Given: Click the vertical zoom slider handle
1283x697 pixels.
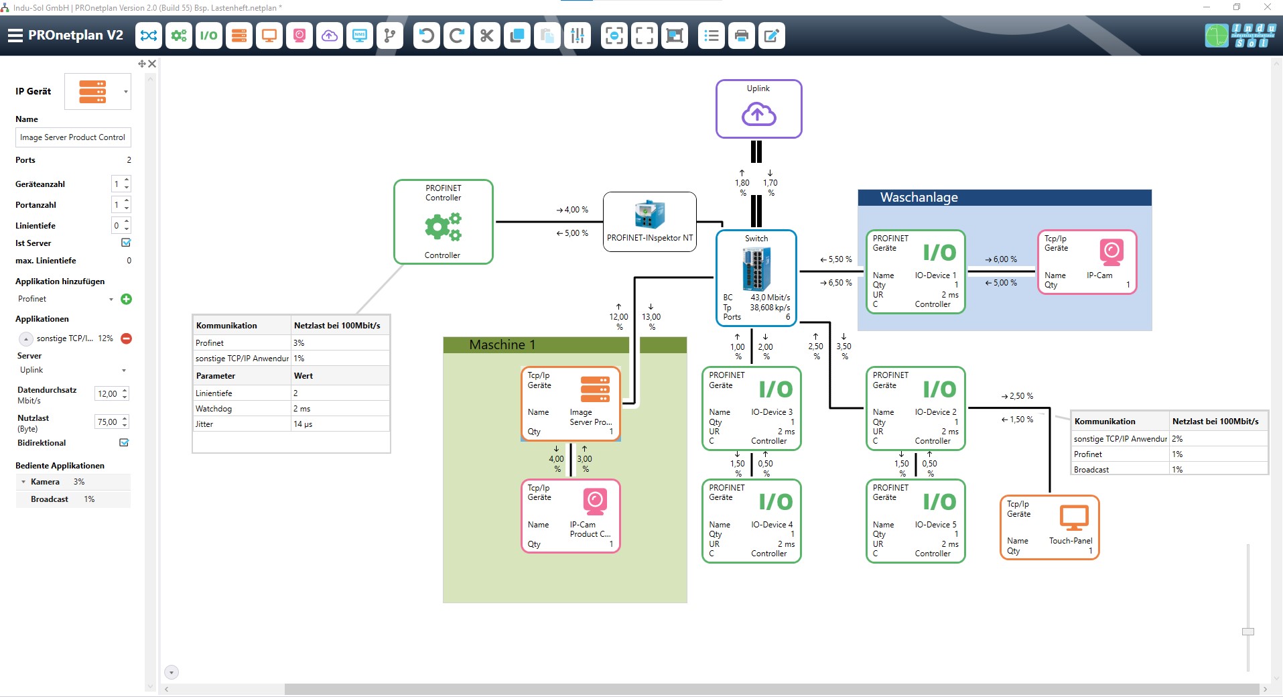Looking at the screenshot, I should 1247,631.
